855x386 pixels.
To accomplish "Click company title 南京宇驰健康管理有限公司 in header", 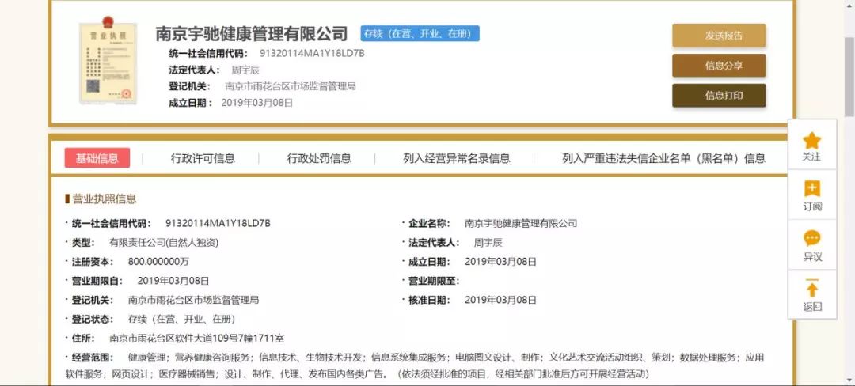I will tap(252, 33).
